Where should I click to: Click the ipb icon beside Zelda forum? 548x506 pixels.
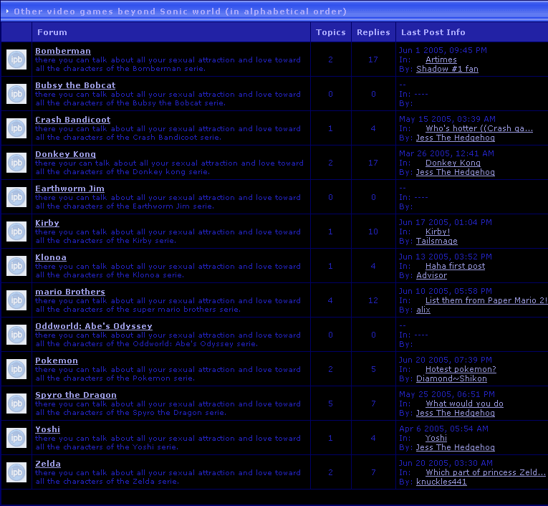point(16,472)
